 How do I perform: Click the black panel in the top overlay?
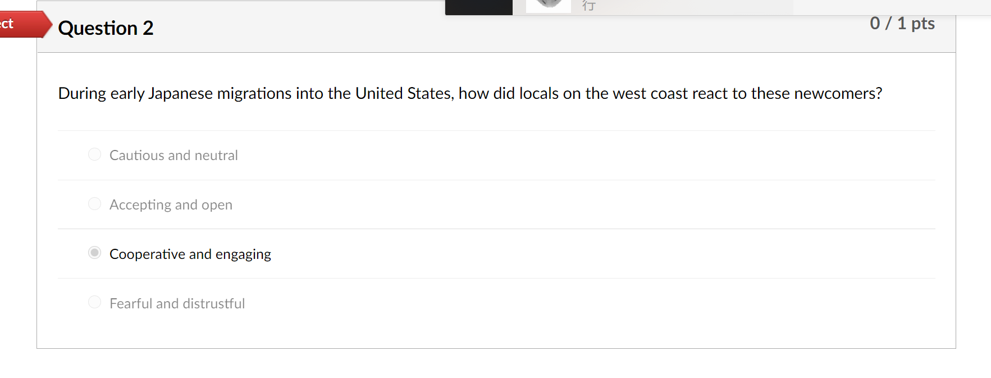[479, 7]
